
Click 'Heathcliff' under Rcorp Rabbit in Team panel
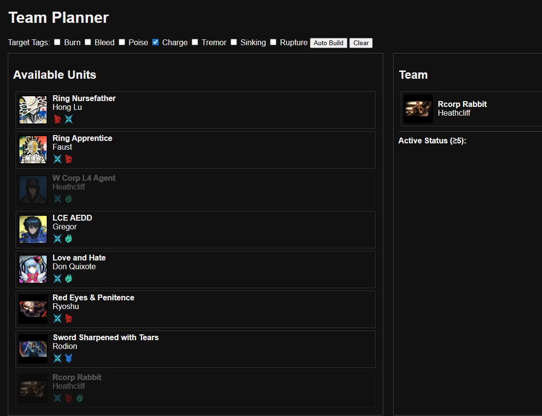[454, 113]
